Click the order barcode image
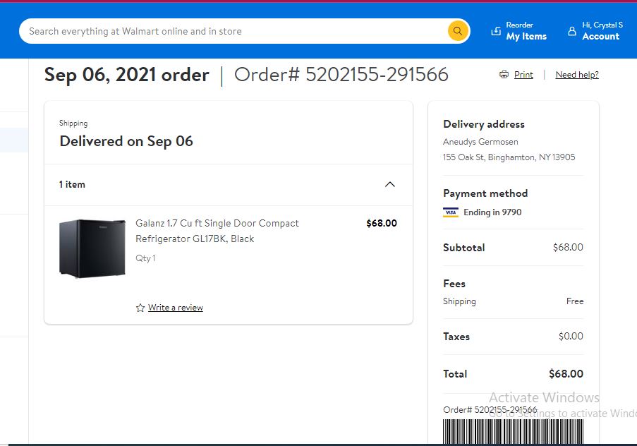 513,431
